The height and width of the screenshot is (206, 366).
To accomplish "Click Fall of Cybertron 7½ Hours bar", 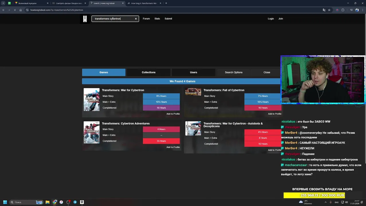I will [263, 96].
